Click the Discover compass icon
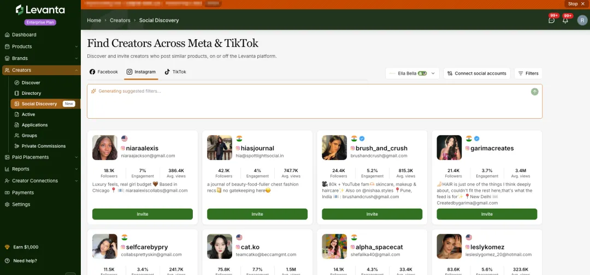The image size is (590, 275). [x=16, y=83]
